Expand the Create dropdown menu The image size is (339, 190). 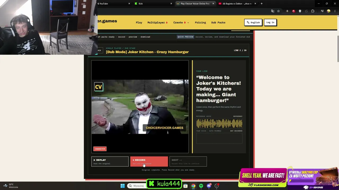click(181, 22)
